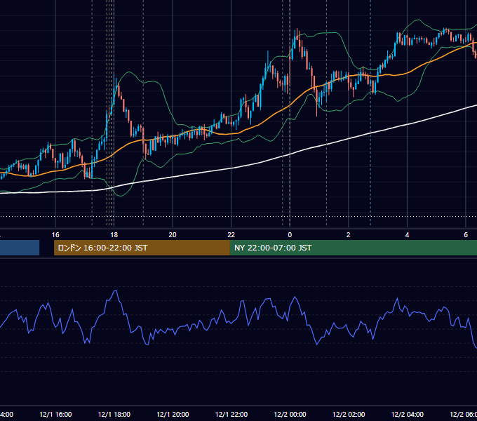Click the 2 hour label on the price chart axis
This screenshot has width=477, height=421.
point(349,235)
